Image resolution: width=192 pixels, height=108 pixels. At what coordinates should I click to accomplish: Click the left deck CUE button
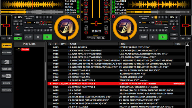(28, 37)
